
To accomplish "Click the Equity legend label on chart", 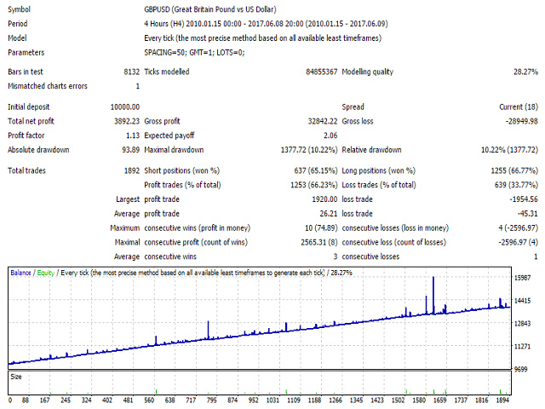I will pos(48,273).
